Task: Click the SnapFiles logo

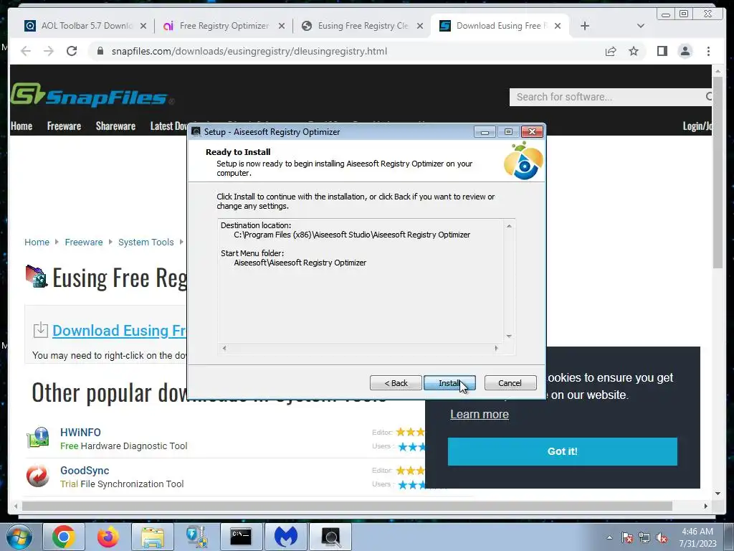Action: (92, 95)
